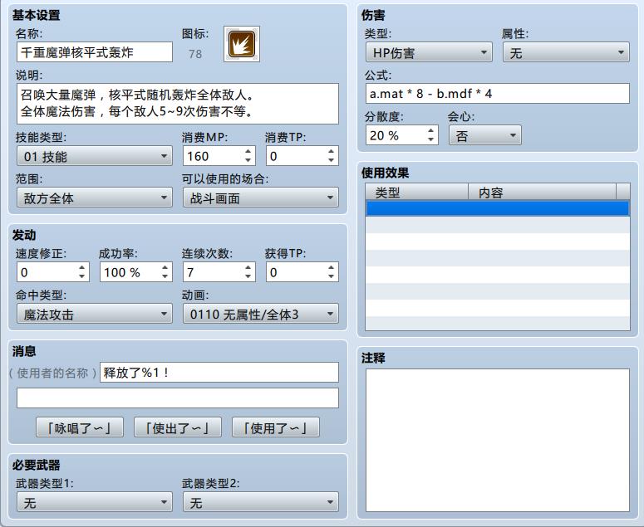644x527 pixels.
Task: Decrease 消费MP value with down arrow
Action: click(x=248, y=160)
